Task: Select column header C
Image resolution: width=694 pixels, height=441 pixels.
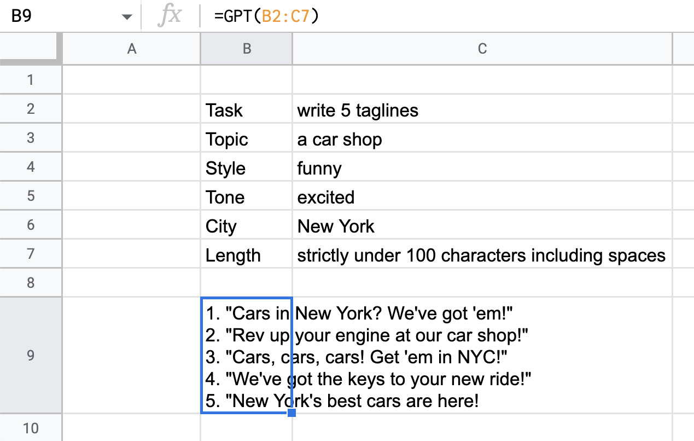Action: tap(482, 49)
